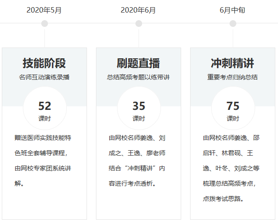Open the 刷题直播 card title
Viewport: 278px width, 222px height.
(x=139, y=63)
